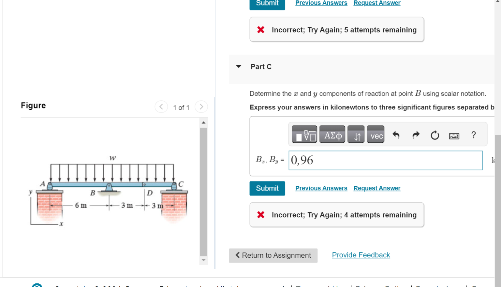View Previous Answers for Part C

[321, 188]
